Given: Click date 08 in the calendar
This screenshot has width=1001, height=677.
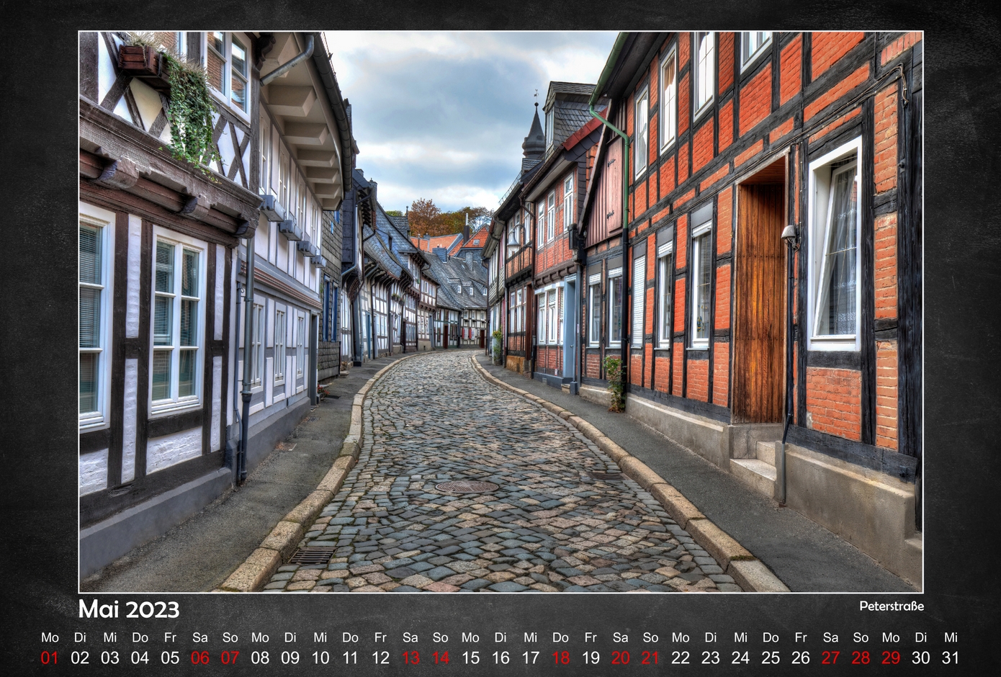Looking at the screenshot, I should click(x=260, y=658).
